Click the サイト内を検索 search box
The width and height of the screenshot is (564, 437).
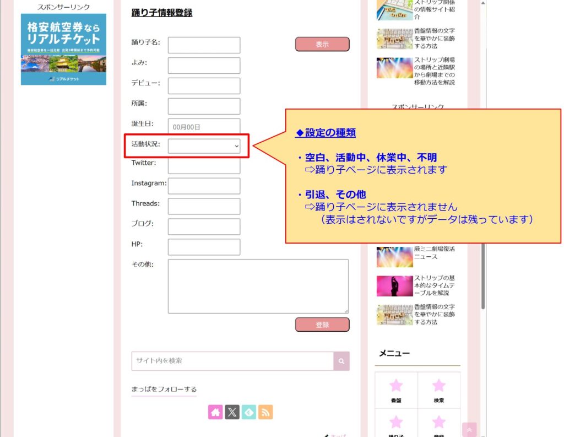pos(232,361)
